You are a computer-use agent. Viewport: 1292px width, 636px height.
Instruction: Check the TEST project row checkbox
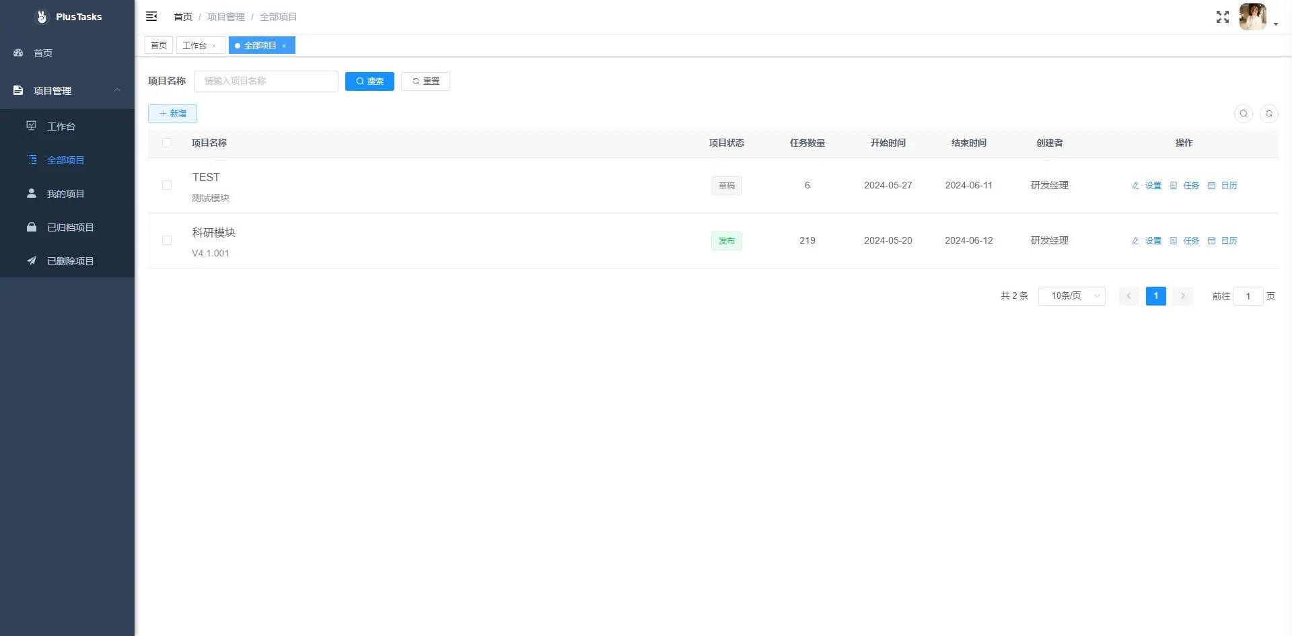point(167,185)
